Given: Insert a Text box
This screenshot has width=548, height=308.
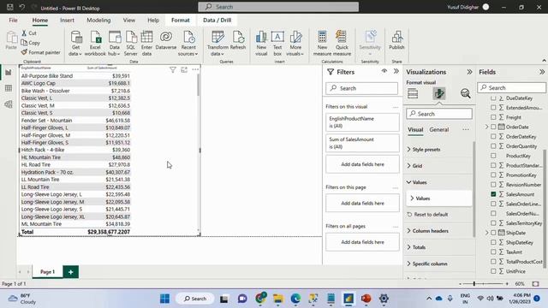Looking at the screenshot, I should pyautogui.click(x=277, y=43).
